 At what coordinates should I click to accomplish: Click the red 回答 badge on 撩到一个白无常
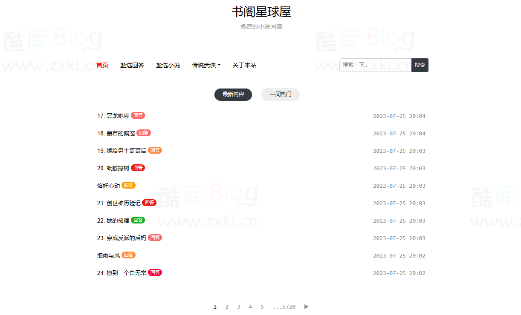tap(154, 272)
